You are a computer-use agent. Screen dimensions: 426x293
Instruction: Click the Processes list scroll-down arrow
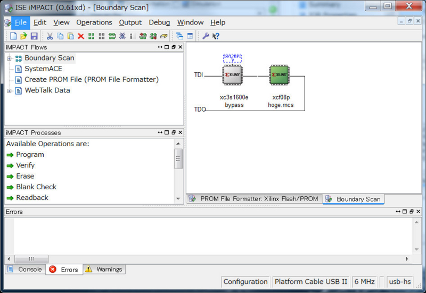click(178, 199)
